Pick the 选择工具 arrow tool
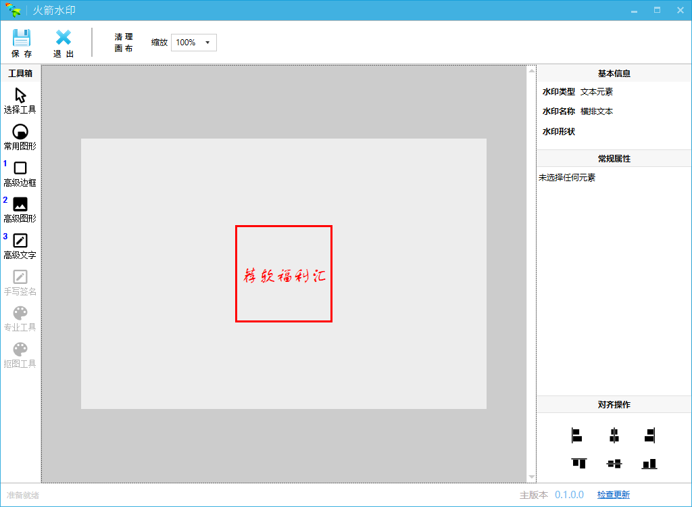692x507 pixels. click(20, 101)
